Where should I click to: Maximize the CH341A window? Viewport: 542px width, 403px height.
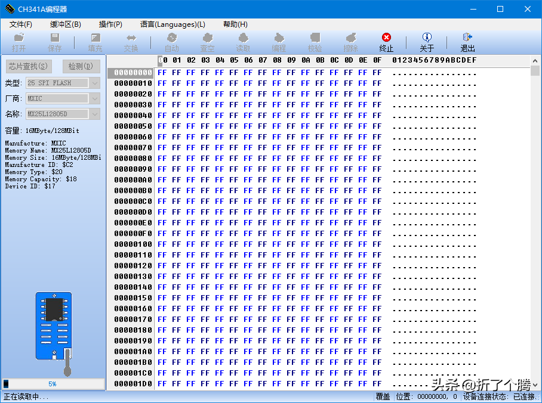pyautogui.click(x=500, y=9)
